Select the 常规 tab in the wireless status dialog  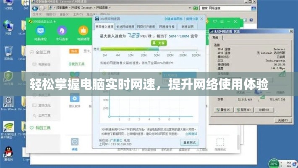pos(215,37)
